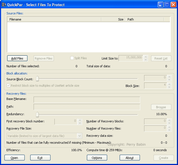Click the Source Block Count slider thumb
The image size is (178, 165).
click(x=37, y=79)
